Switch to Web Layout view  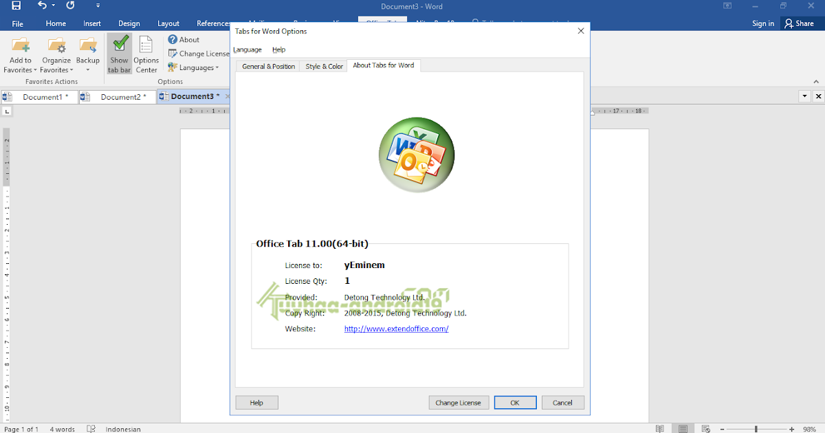coord(707,428)
